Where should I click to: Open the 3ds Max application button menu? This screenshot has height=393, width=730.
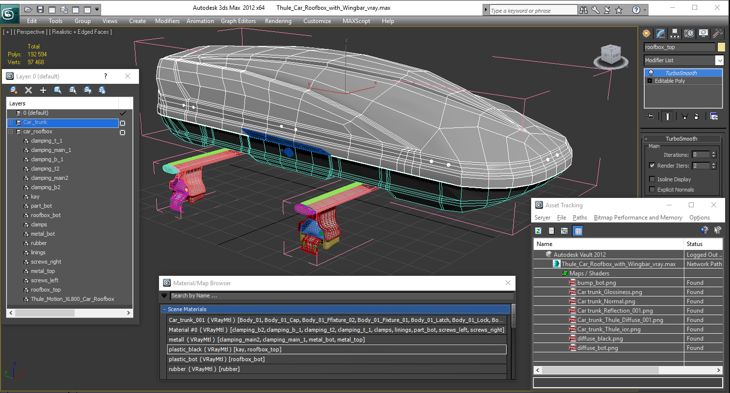(9, 13)
